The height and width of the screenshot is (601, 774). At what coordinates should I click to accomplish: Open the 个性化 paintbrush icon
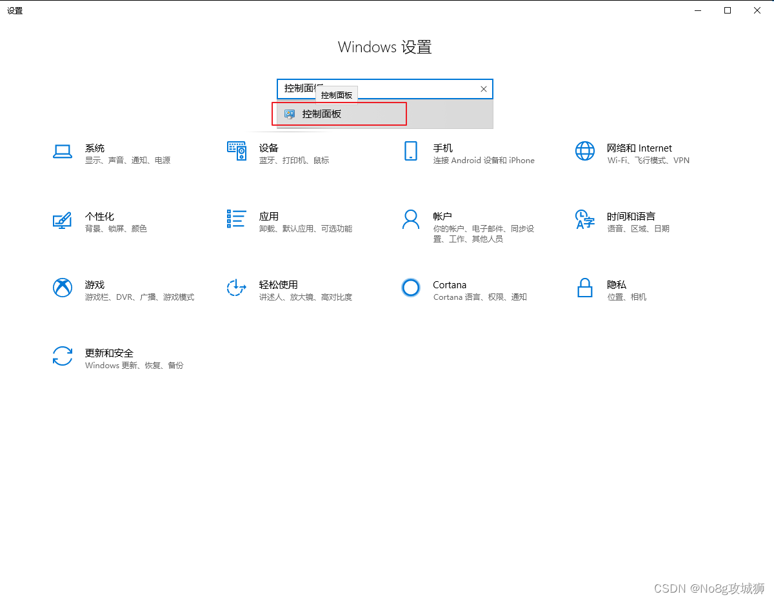[62, 220]
